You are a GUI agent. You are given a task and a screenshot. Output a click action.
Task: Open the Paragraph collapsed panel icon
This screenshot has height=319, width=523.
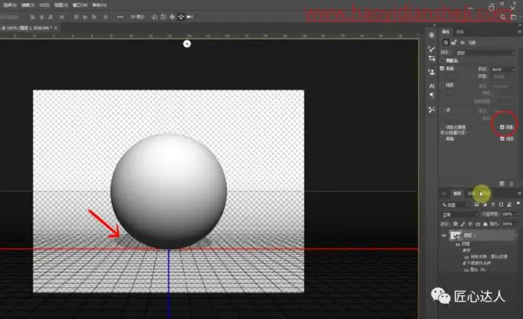coord(432,95)
